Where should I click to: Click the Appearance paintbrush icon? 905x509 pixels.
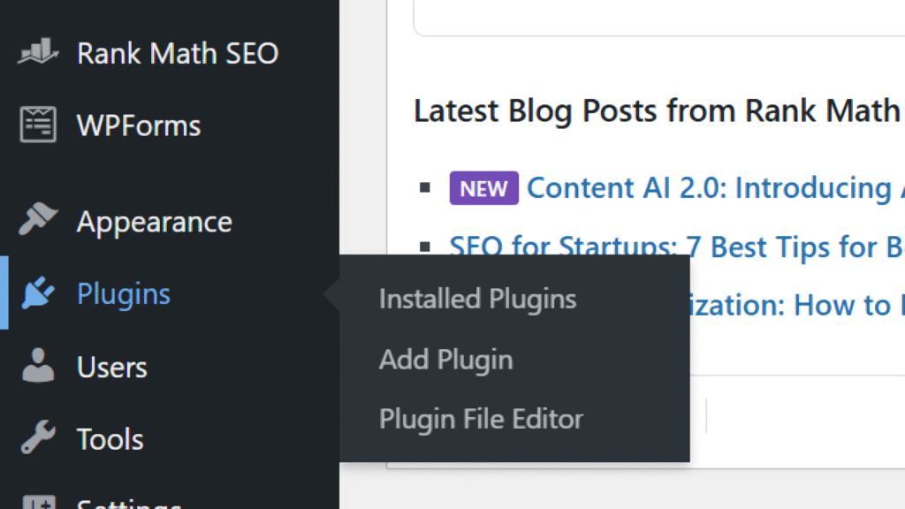click(38, 221)
